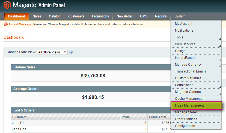Open the Sales menu

pos(37,16)
